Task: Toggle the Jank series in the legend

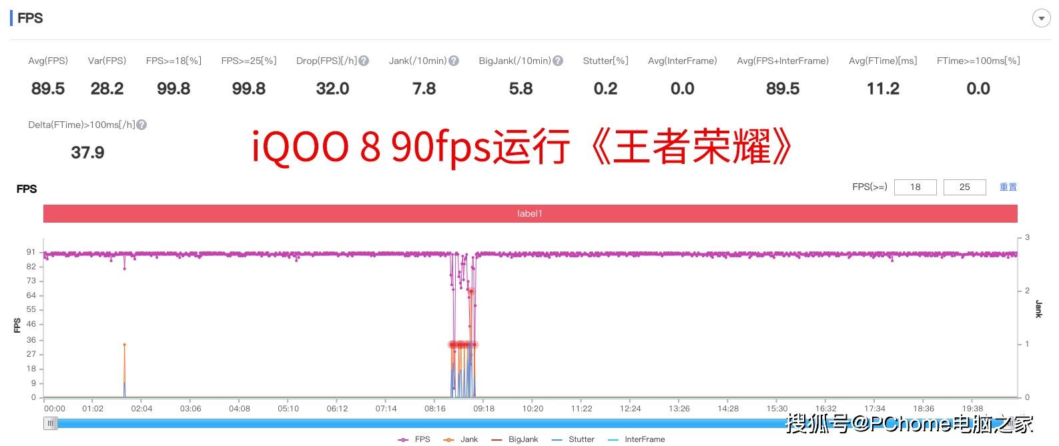Action: tap(461, 439)
